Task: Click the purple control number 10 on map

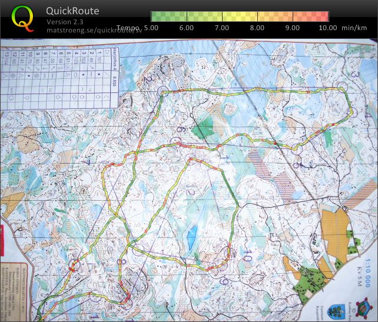Action: click(247, 256)
